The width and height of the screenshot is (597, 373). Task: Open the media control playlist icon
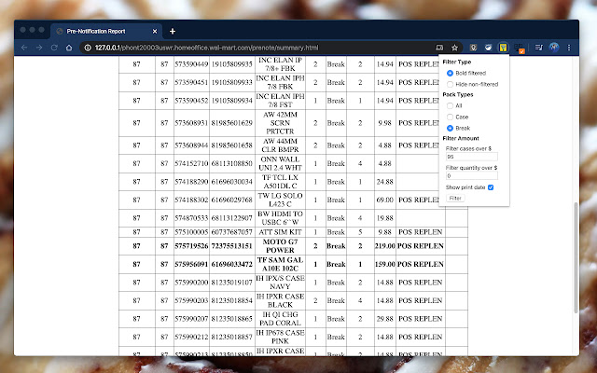pos(539,48)
